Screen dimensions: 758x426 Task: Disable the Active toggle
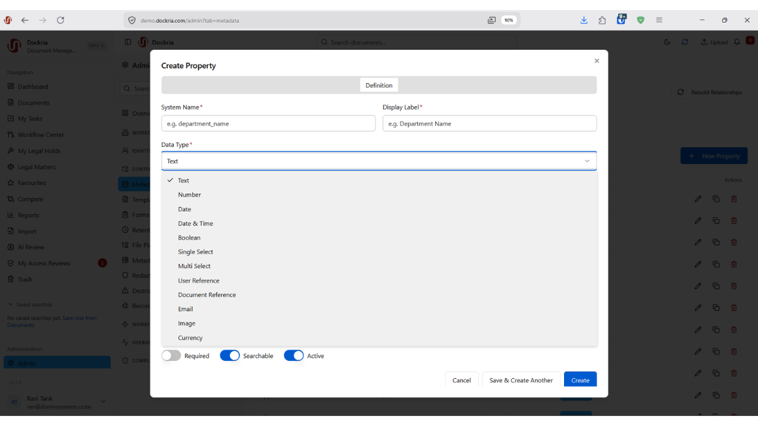[x=294, y=356]
